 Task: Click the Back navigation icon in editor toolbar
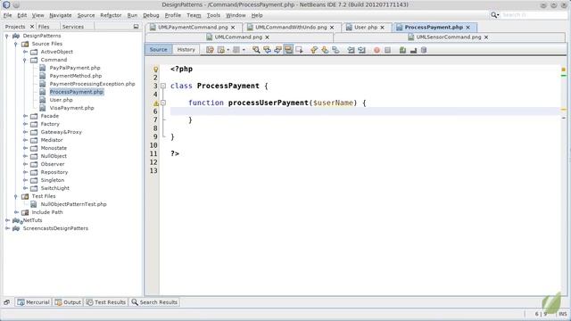tap(221, 50)
